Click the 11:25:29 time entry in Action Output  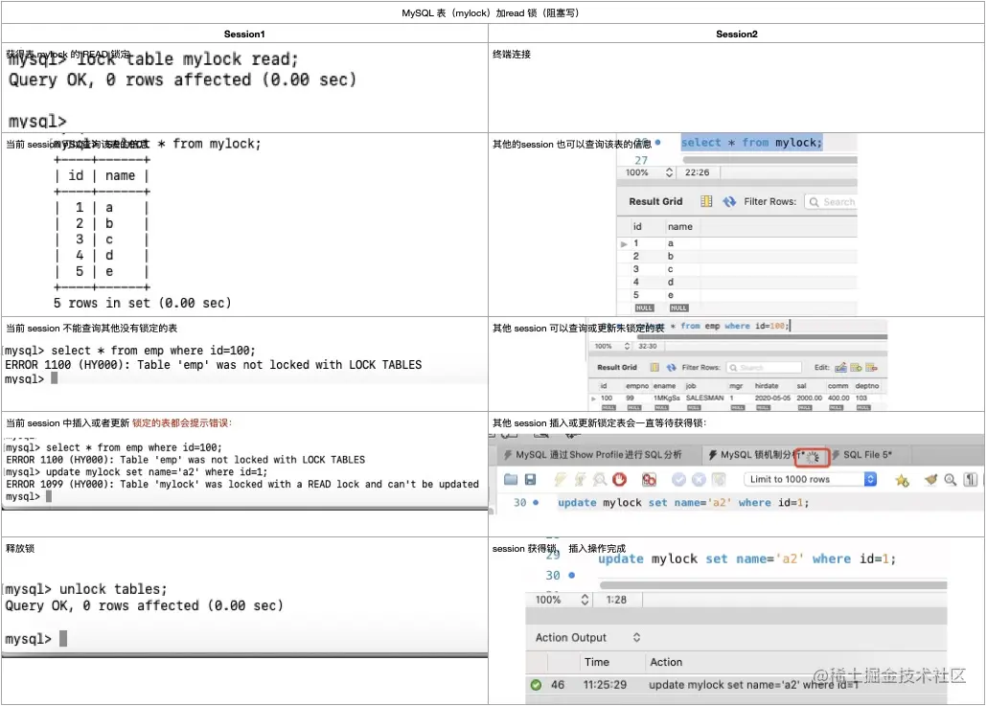point(605,685)
